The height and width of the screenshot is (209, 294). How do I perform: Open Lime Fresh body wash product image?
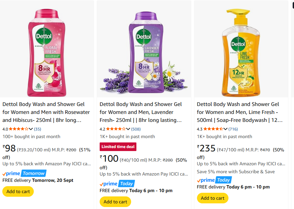click(241, 50)
